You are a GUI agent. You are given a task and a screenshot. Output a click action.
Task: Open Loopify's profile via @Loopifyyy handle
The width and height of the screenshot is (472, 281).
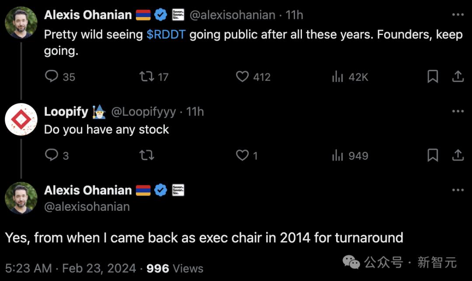point(144,112)
